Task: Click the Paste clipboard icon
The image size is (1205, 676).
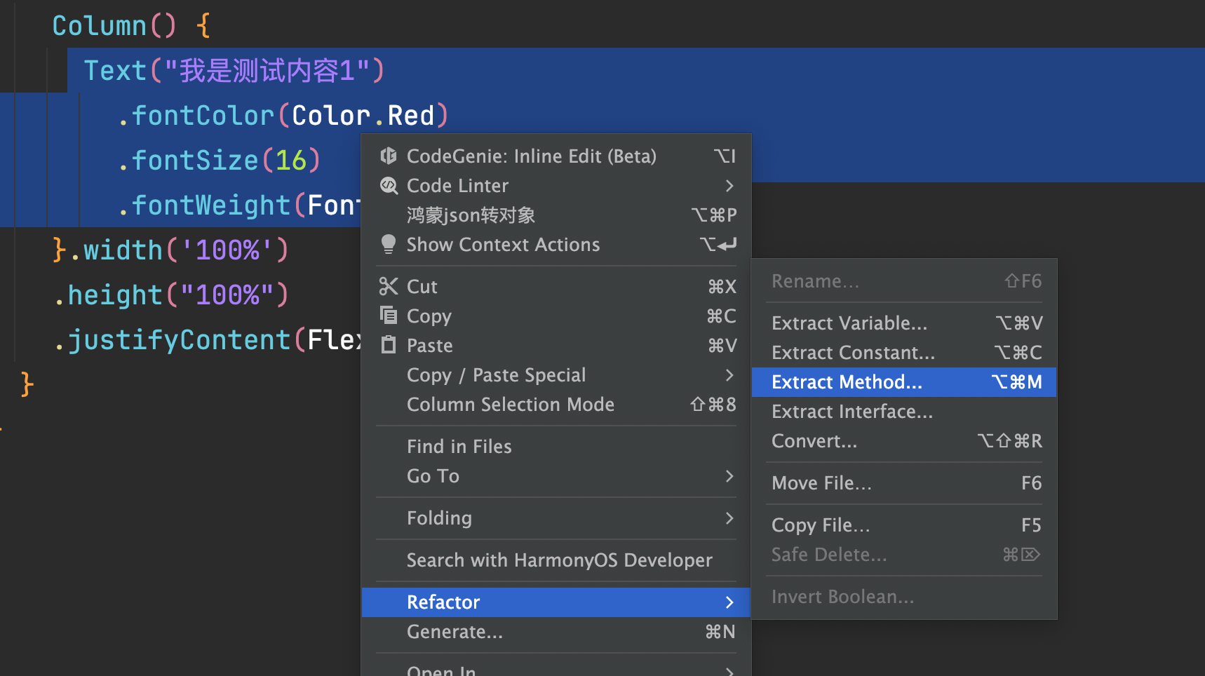Action: [x=388, y=344]
